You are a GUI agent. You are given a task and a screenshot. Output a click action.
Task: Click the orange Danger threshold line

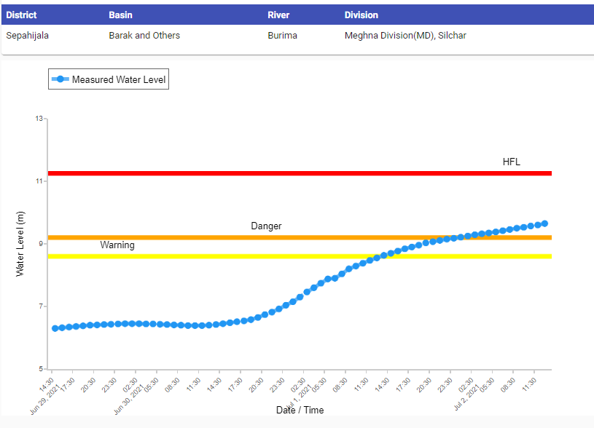(300, 237)
